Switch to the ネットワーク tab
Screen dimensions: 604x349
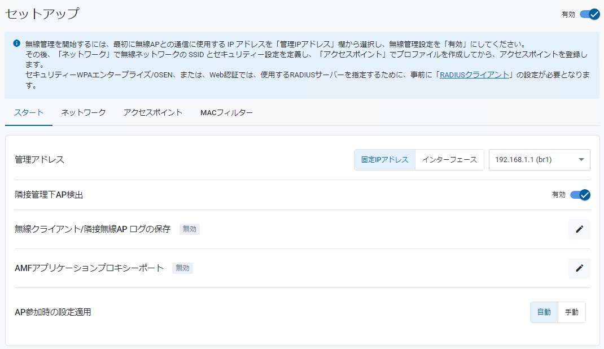click(83, 113)
